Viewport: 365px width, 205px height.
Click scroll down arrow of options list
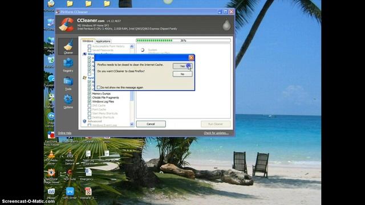point(132,124)
